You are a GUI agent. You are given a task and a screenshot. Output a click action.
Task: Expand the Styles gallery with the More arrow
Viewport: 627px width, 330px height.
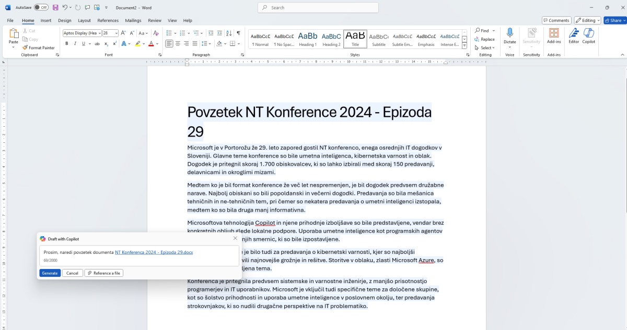(x=465, y=44)
